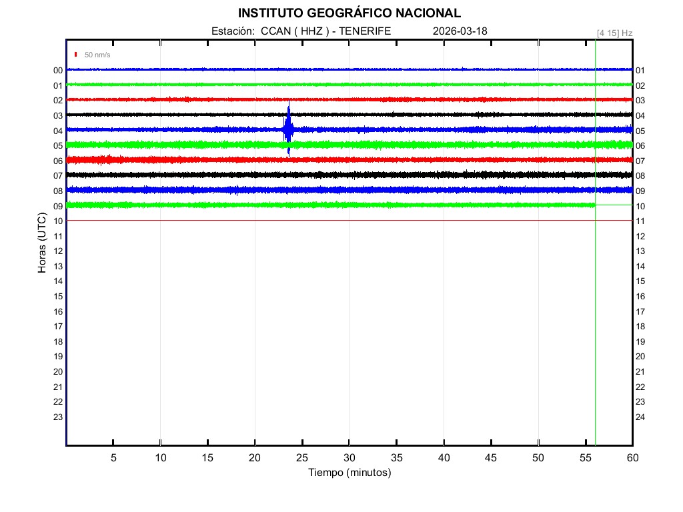
Task: Click the 30 minute tick label
Action: pos(349,457)
